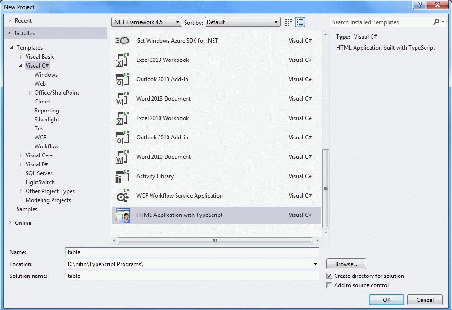Click the Cancel button
Viewport: 452px width, 310px height.
pos(425,300)
